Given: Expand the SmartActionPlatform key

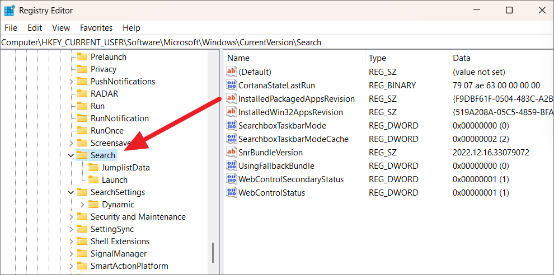Looking at the screenshot, I should (x=71, y=266).
